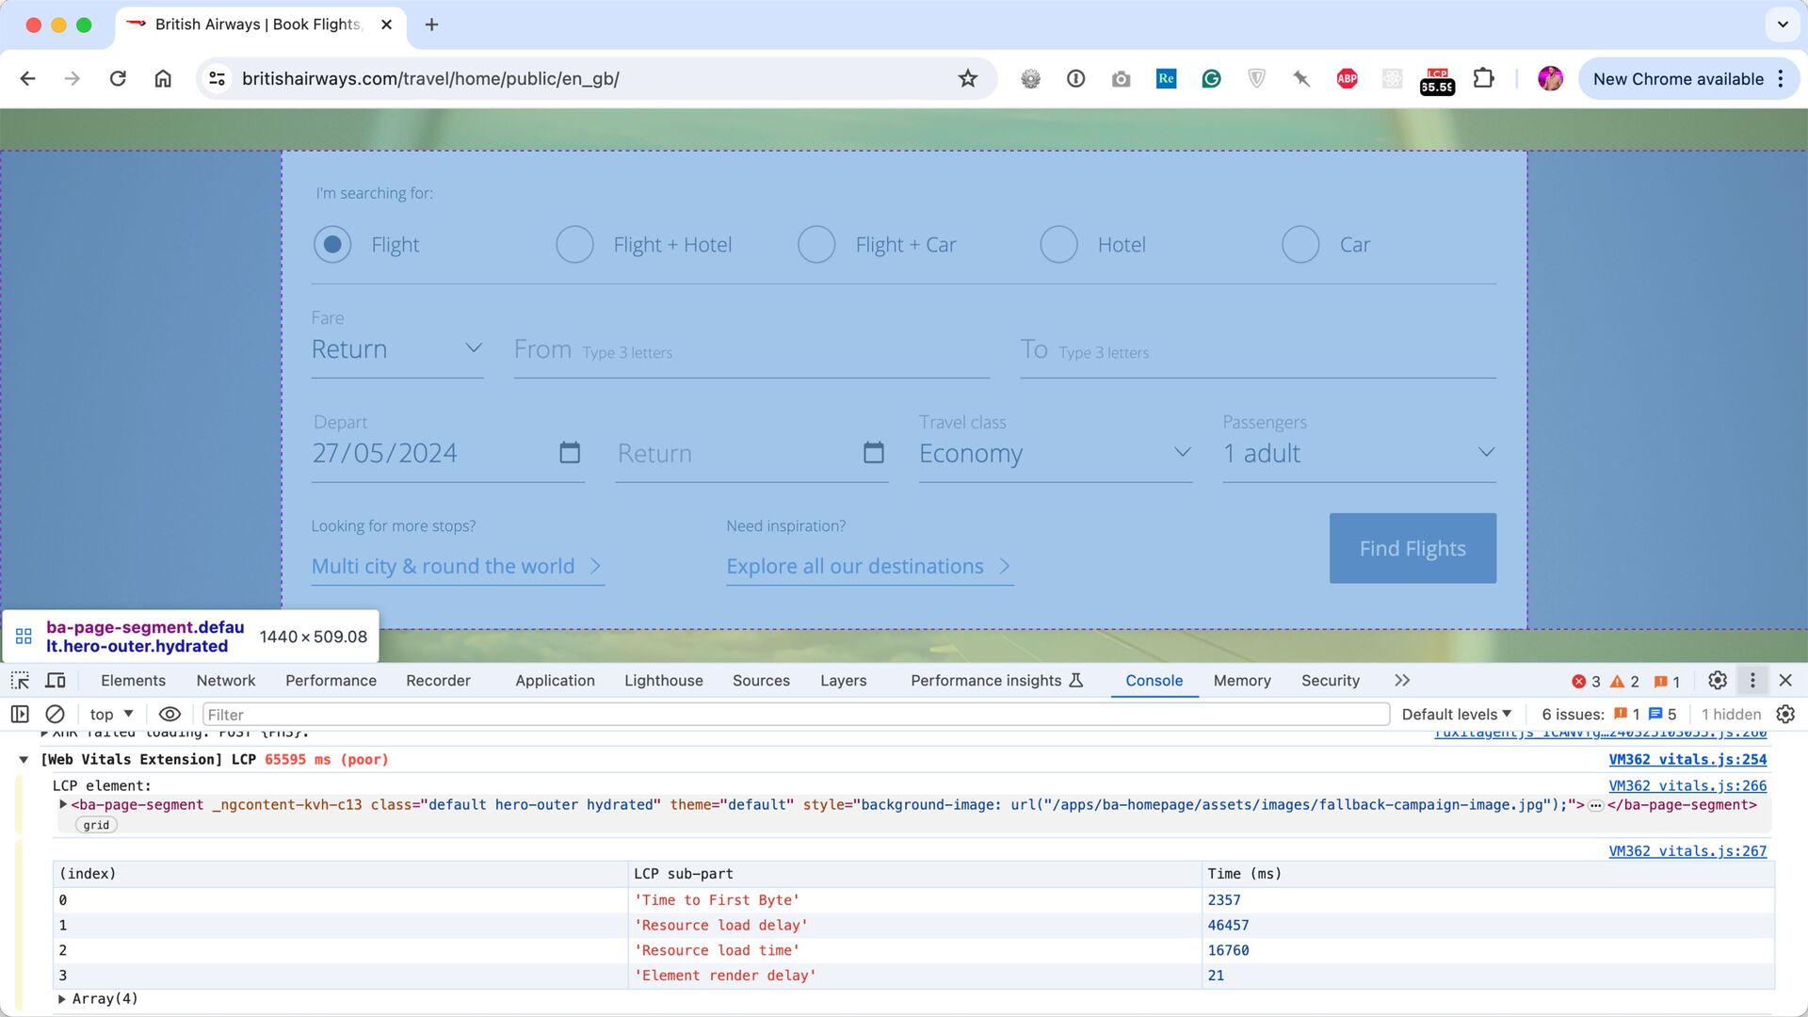Open DevTools customize three-dot menu
The height and width of the screenshot is (1017, 1808).
[x=1752, y=680]
